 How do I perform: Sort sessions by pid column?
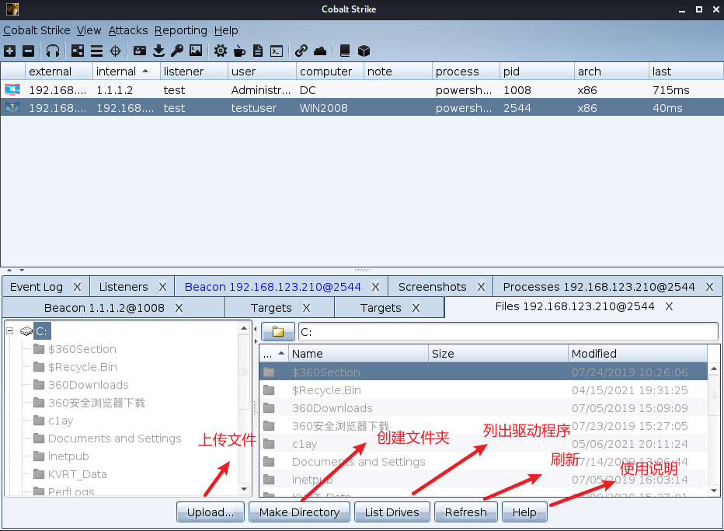click(x=537, y=72)
